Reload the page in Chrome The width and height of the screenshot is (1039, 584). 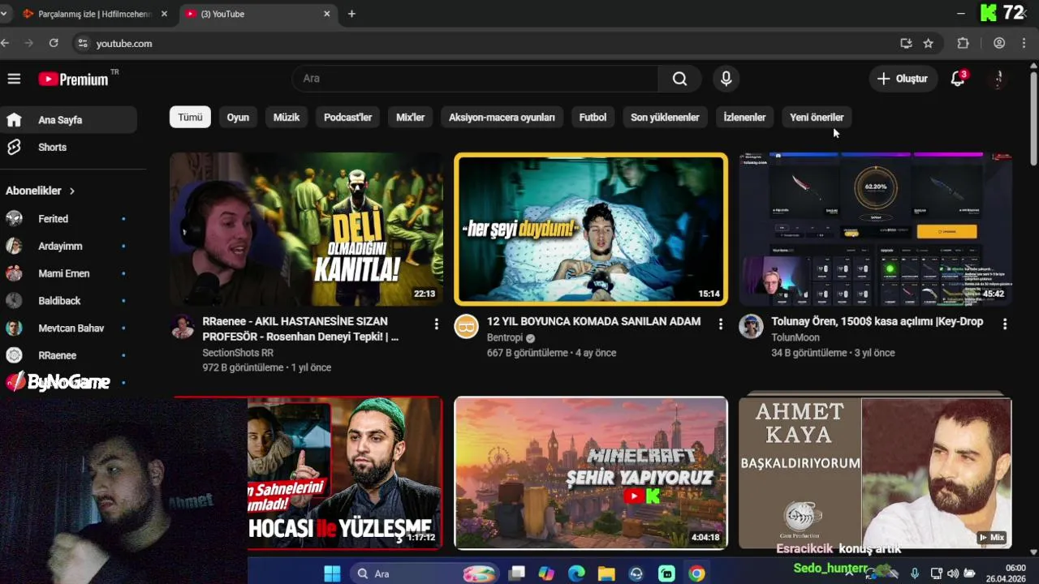pos(54,43)
